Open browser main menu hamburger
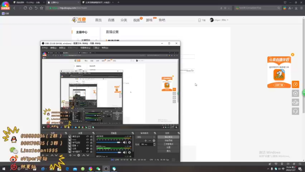The image size is (305, 172). pyautogui.click(x=302, y=8)
